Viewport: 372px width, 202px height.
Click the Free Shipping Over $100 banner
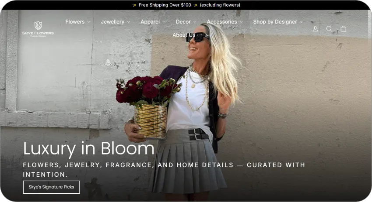coord(165,5)
